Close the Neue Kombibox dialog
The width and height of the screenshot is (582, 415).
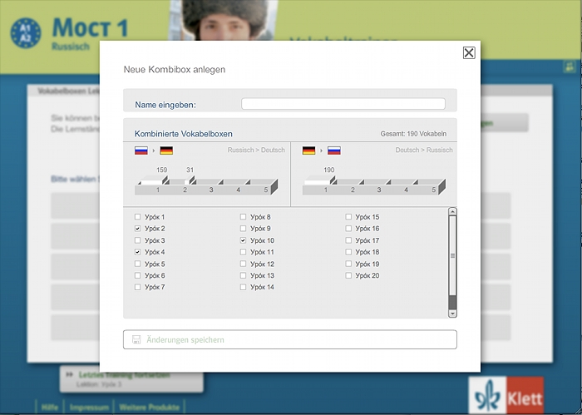point(469,52)
